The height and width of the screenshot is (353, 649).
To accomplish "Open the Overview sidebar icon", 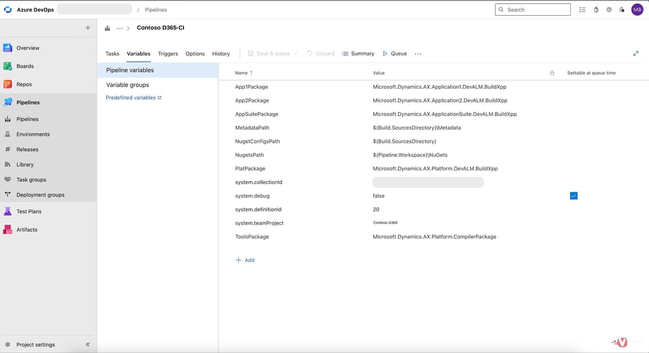I will (x=8, y=48).
